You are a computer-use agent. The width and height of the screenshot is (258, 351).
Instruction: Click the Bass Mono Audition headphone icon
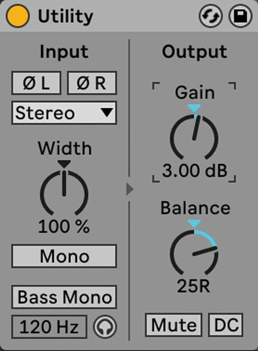click(105, 327)
